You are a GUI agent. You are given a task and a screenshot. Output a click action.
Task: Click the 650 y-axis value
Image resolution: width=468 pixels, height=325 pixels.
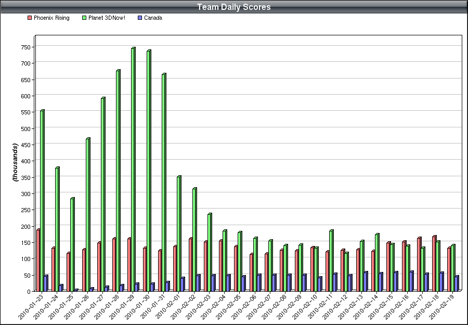pyautogui.click(x=25, y=80)
